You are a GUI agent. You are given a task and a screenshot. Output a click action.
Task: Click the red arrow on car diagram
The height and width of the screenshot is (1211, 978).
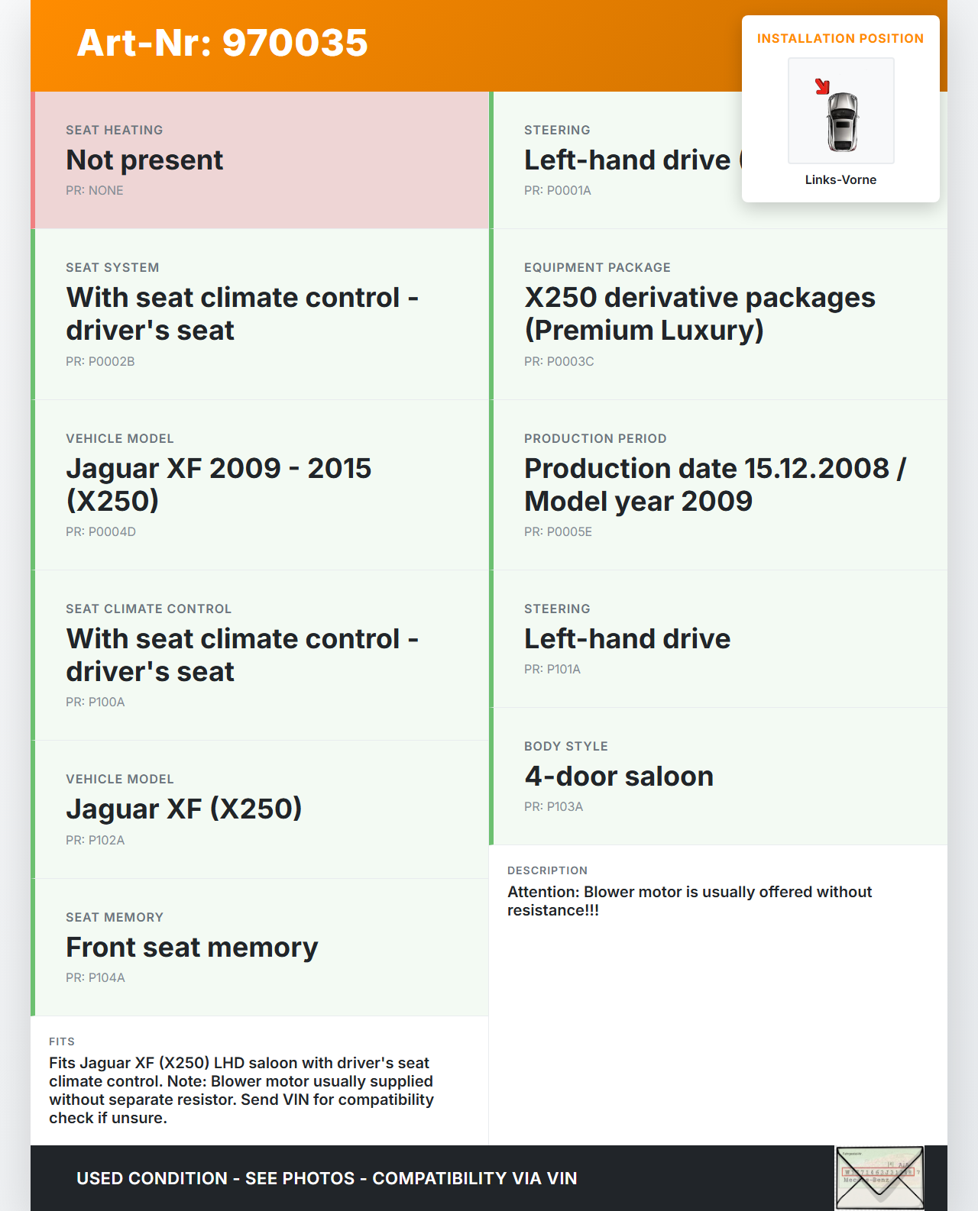[822, 86]
